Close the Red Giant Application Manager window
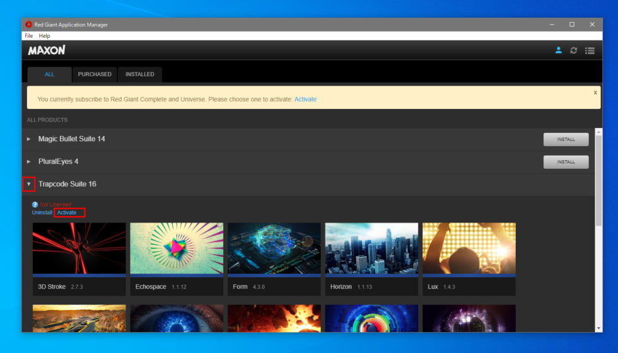The width and height of the screenshot is (618, 353). pyautogui.click(x=592, y=25)
